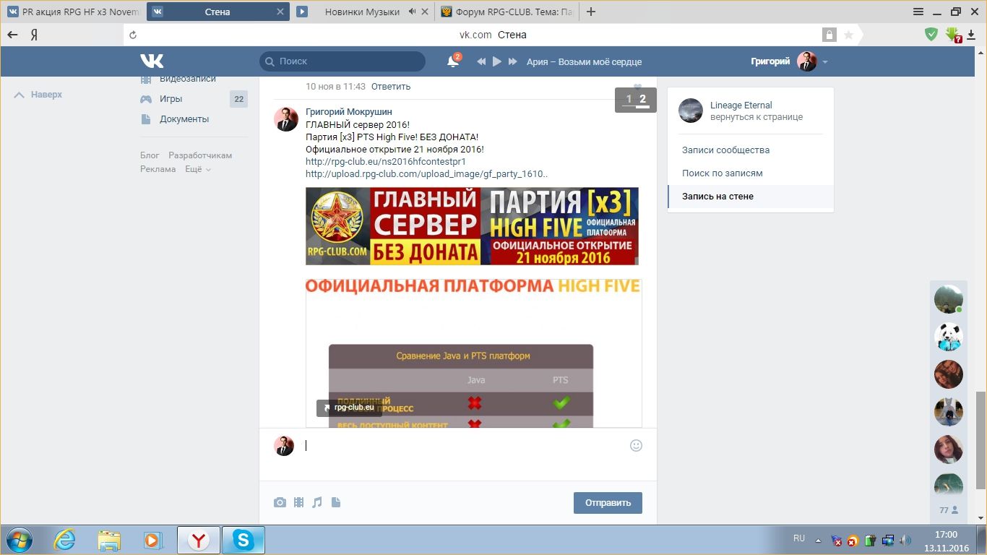Click the Разработчикам footer link
Screen dimensions: 987x555
[x=200, y=155]
